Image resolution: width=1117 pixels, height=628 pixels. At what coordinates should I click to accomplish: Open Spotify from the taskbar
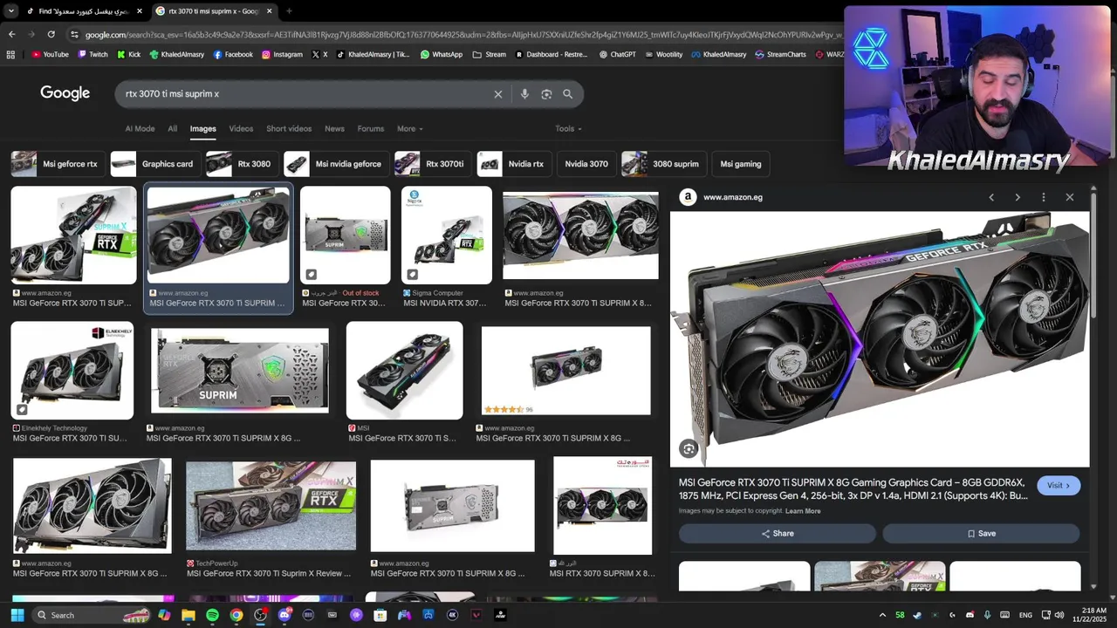click(x=212, y=615)
